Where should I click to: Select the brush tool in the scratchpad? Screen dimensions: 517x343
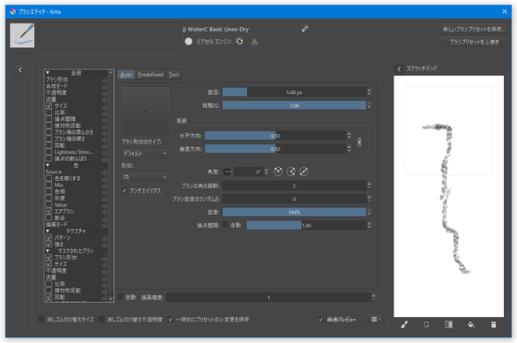click(x=404, y=325)
